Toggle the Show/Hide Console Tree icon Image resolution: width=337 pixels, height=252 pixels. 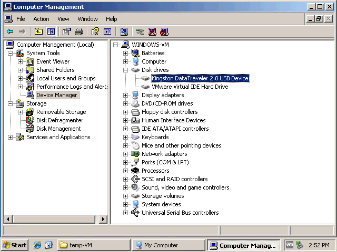click(x=51, y=31)
